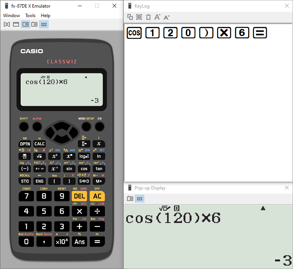The image size is (293, 269).
Task: Click the trash icon to clear KeyLog
Action: (x=148, y=17)
